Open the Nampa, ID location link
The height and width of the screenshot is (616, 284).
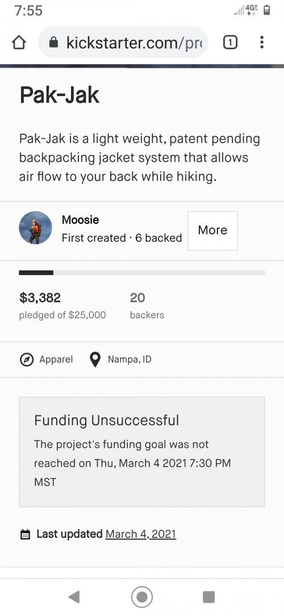pos(130,360)
